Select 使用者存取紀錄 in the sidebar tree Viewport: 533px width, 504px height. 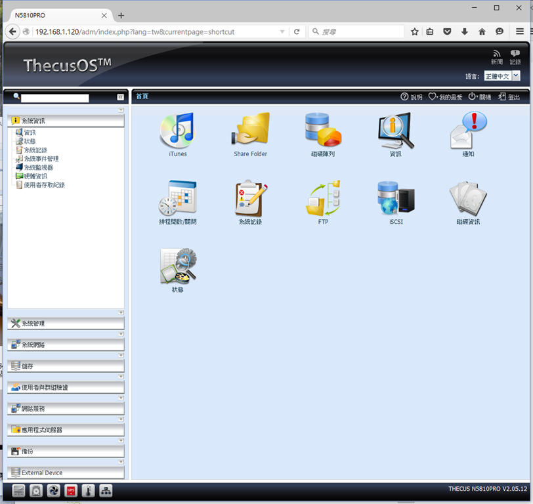44,185
